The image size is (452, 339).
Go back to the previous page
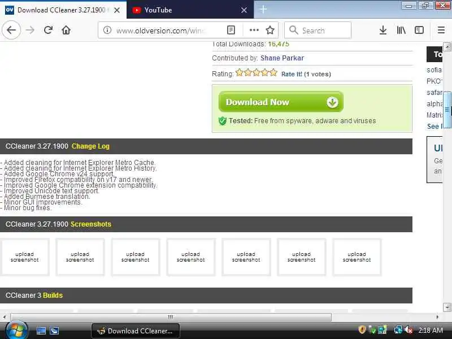coord(11,30)
